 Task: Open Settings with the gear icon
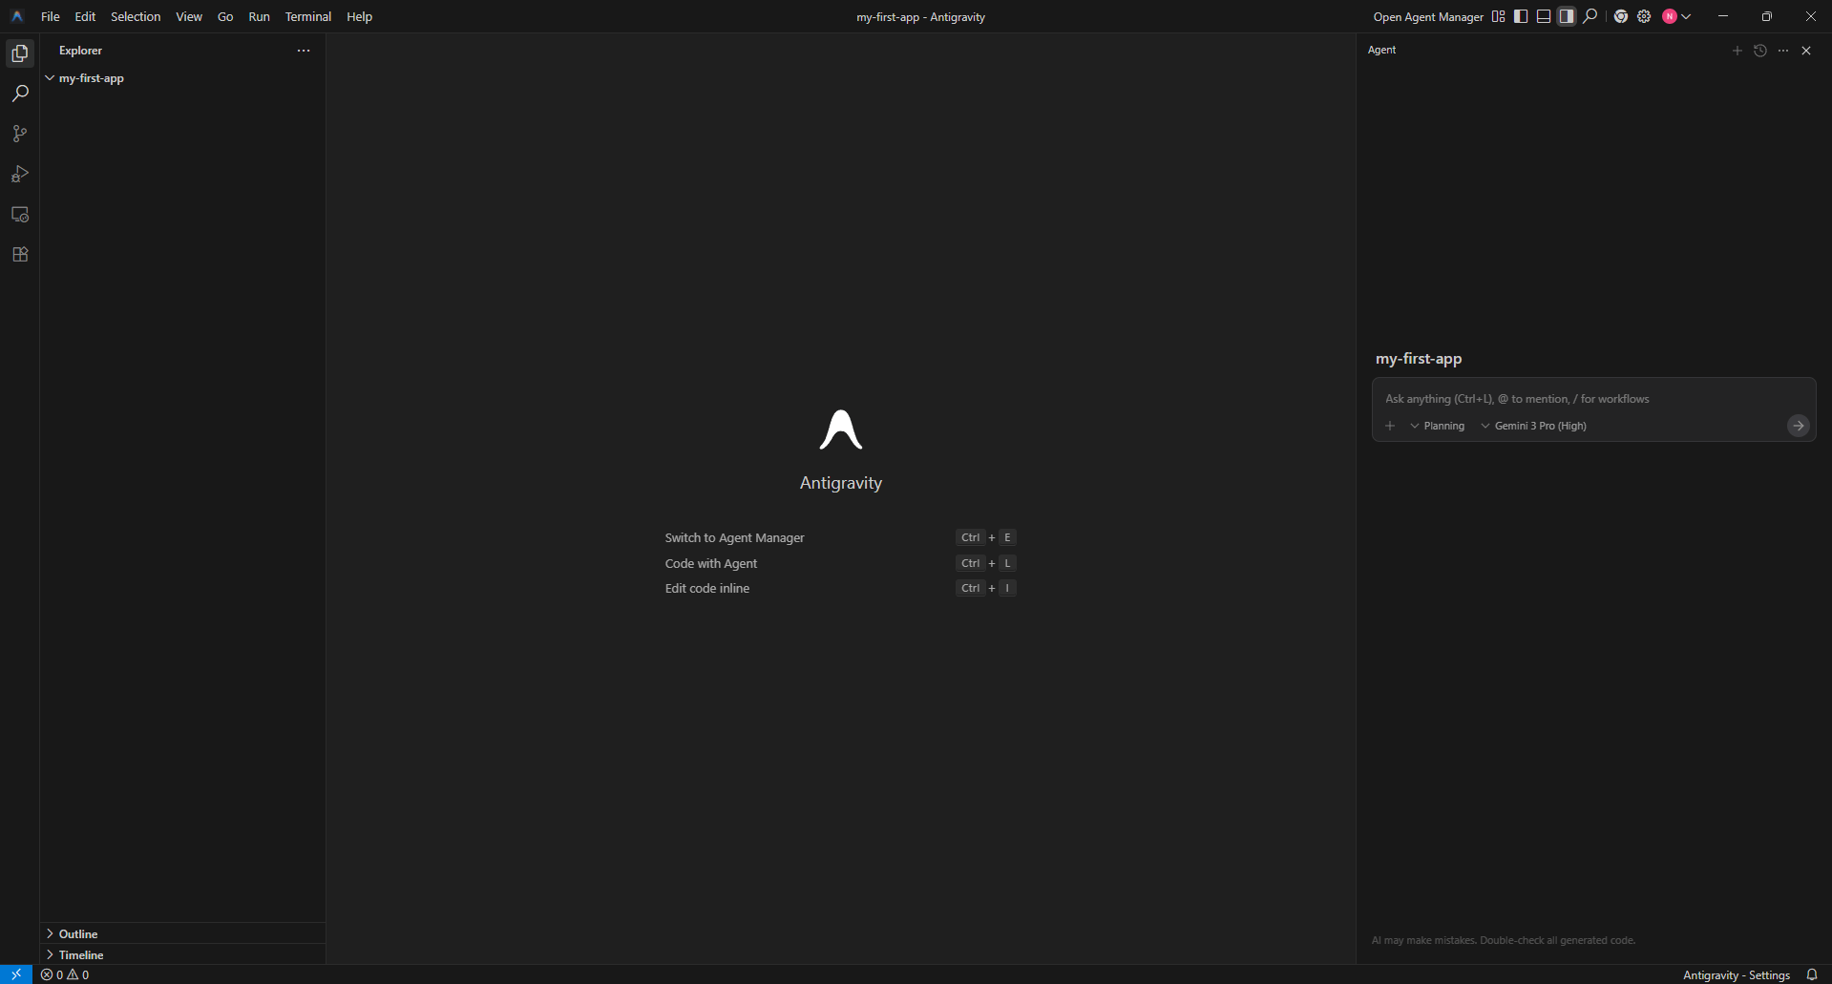pos(1644,16)
